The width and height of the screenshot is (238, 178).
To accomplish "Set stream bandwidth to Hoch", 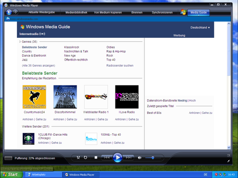I will 192,101.
